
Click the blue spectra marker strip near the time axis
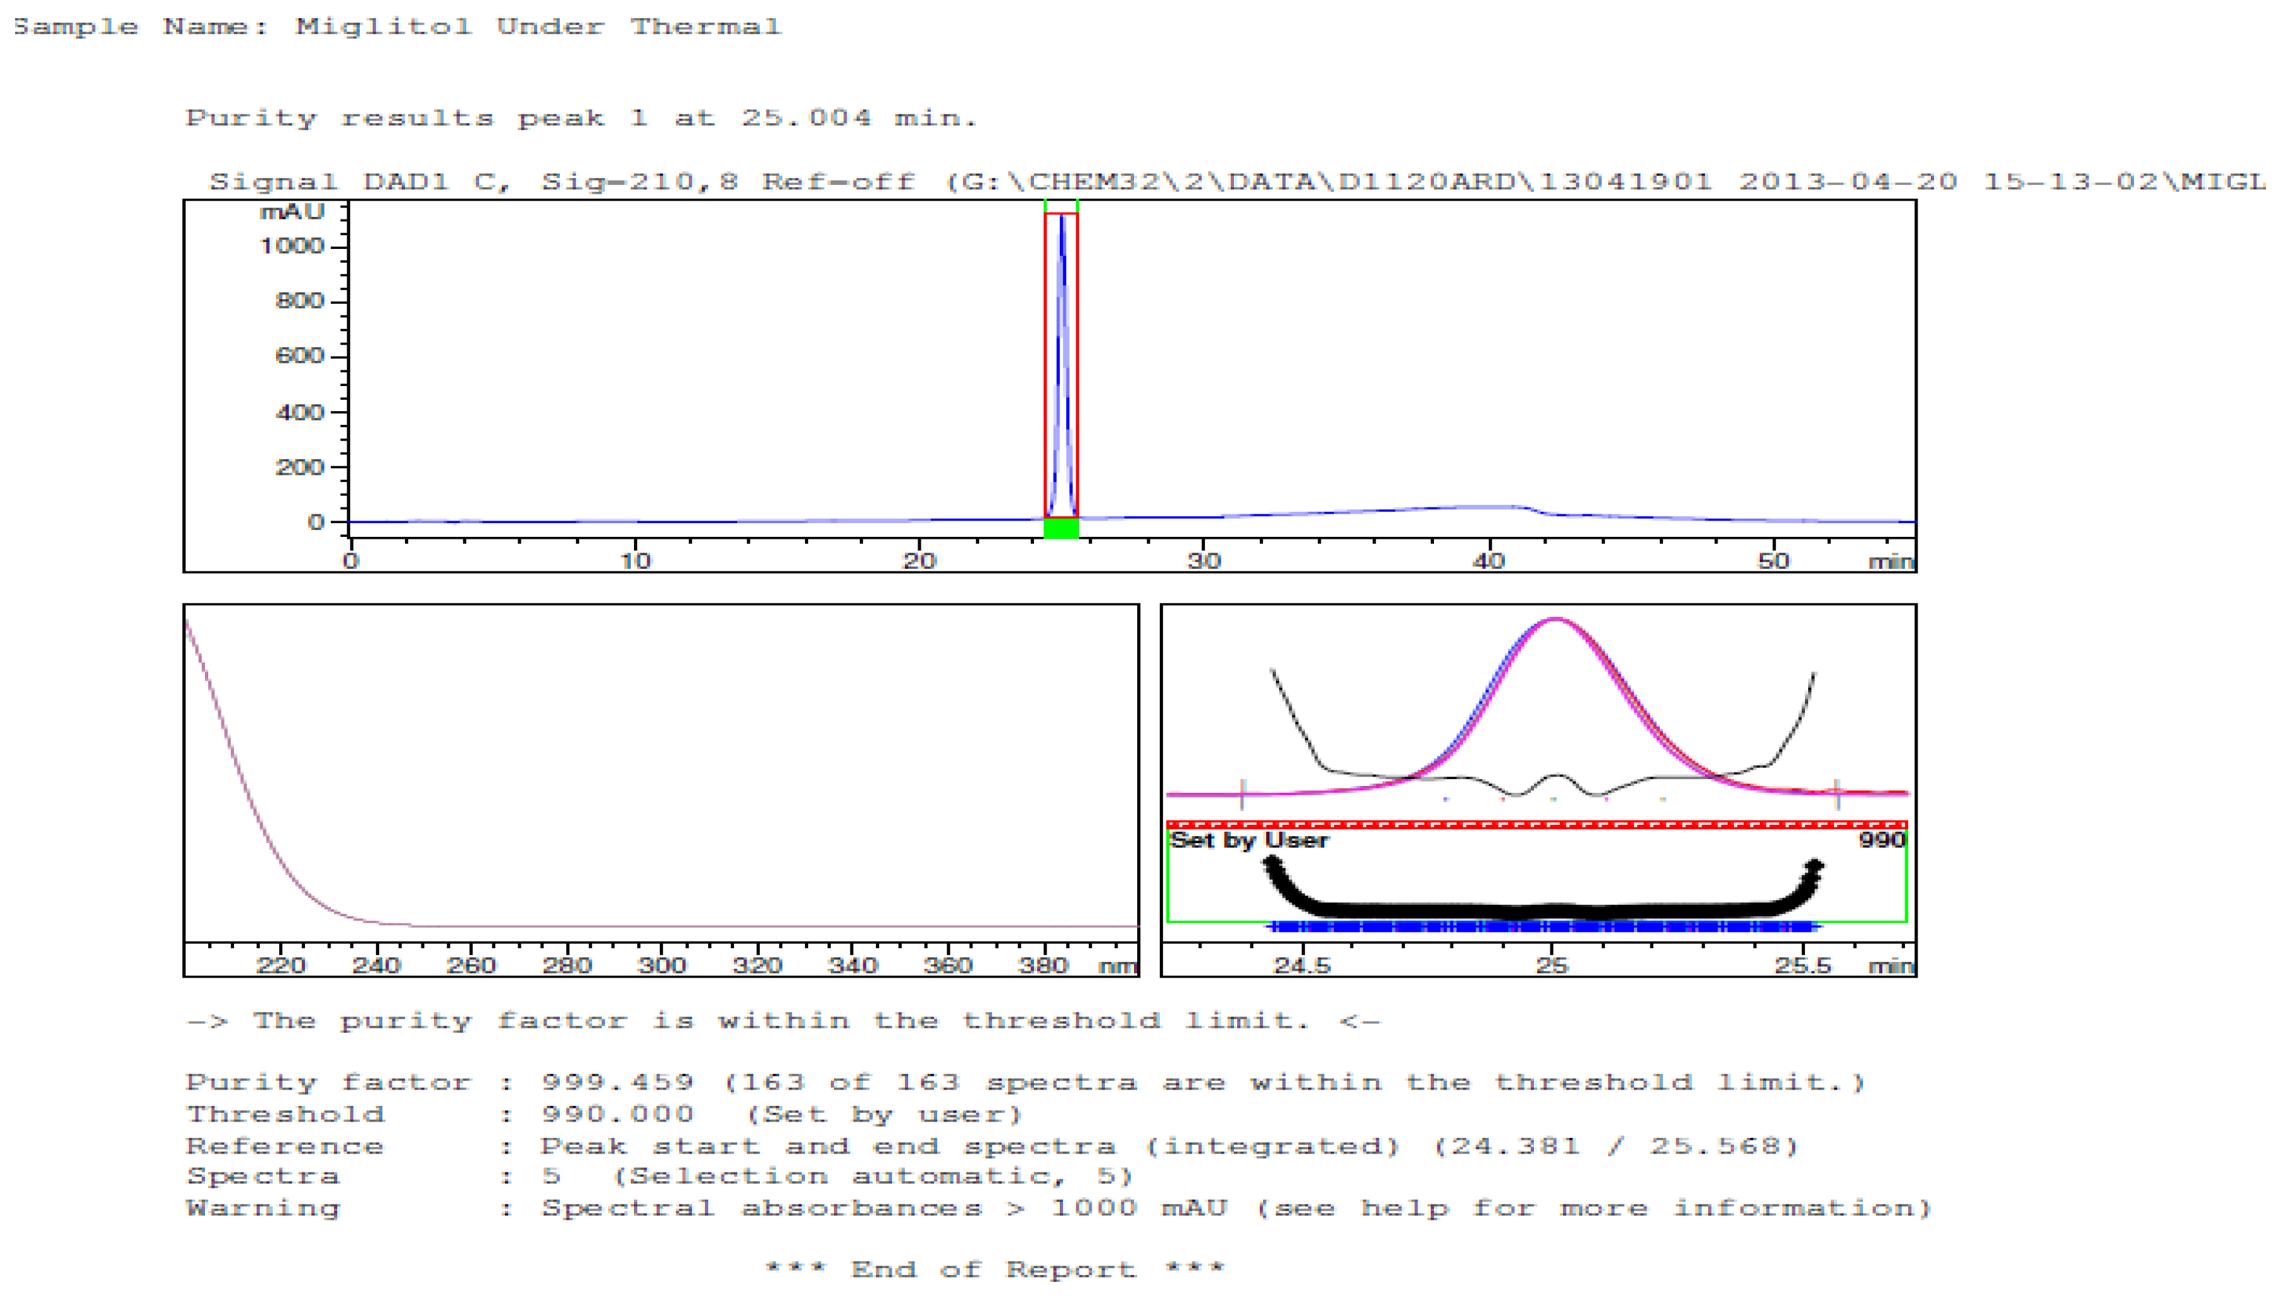coord(1542,927)
